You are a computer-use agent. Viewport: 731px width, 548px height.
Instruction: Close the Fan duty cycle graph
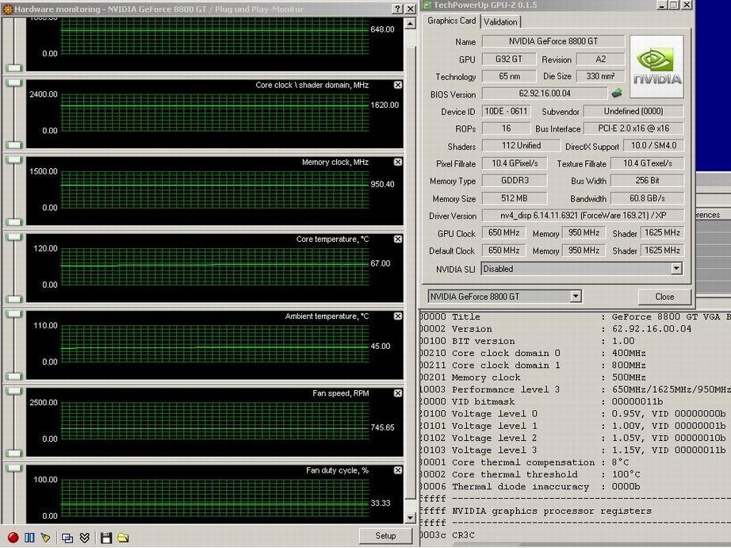tap(398, 470)
